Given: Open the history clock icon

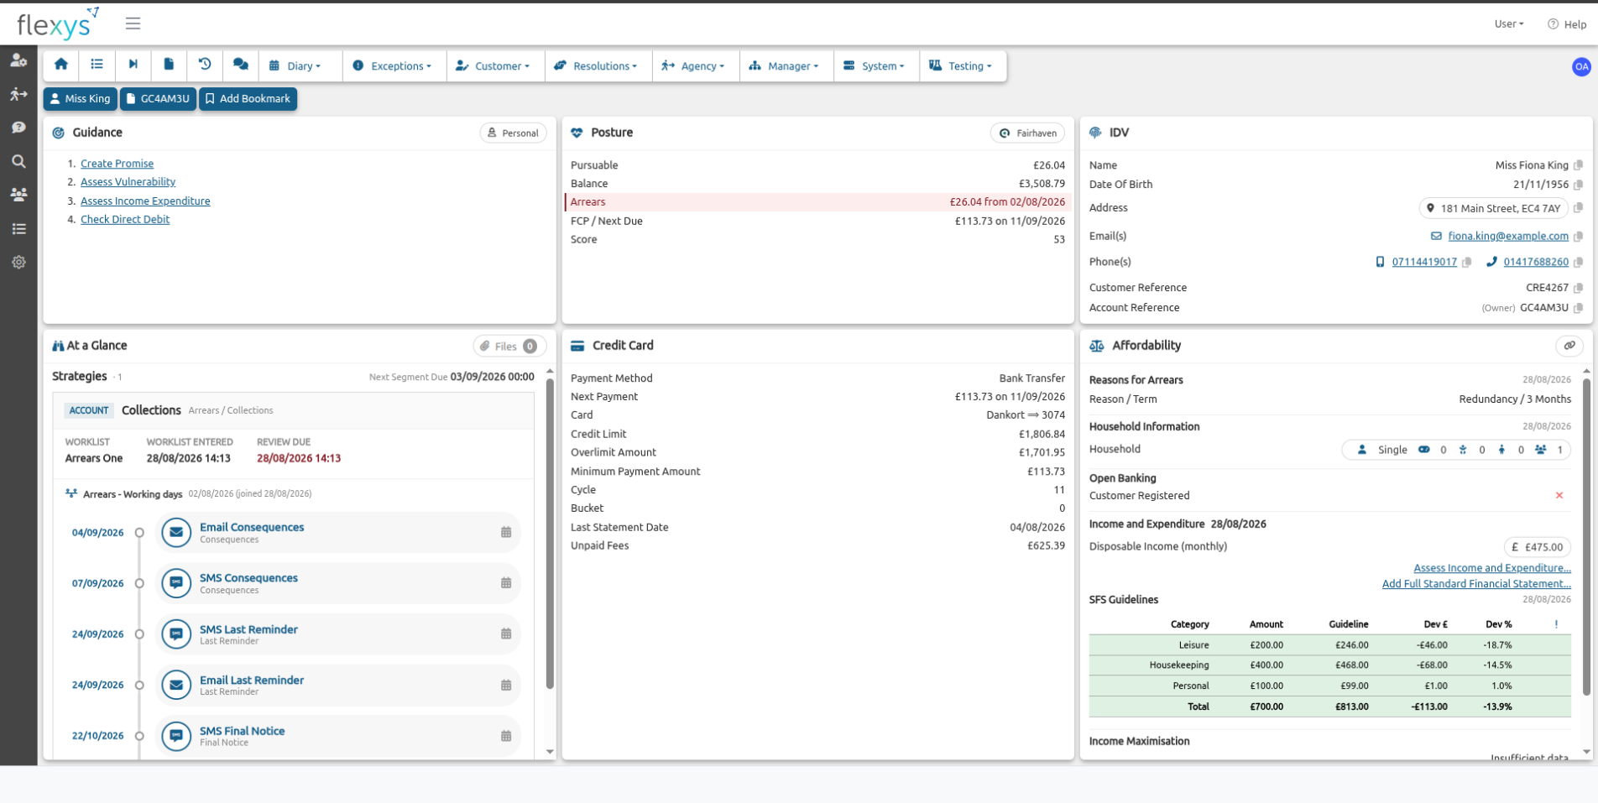Looking at the screenshot, I should 205,65.
